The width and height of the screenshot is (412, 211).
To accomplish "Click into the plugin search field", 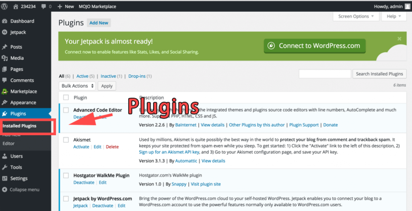I will (x=325, y=74).
